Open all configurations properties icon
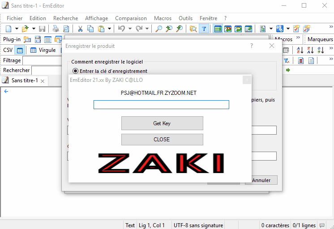This screenshot has width=334, height=229. (307, 29)
